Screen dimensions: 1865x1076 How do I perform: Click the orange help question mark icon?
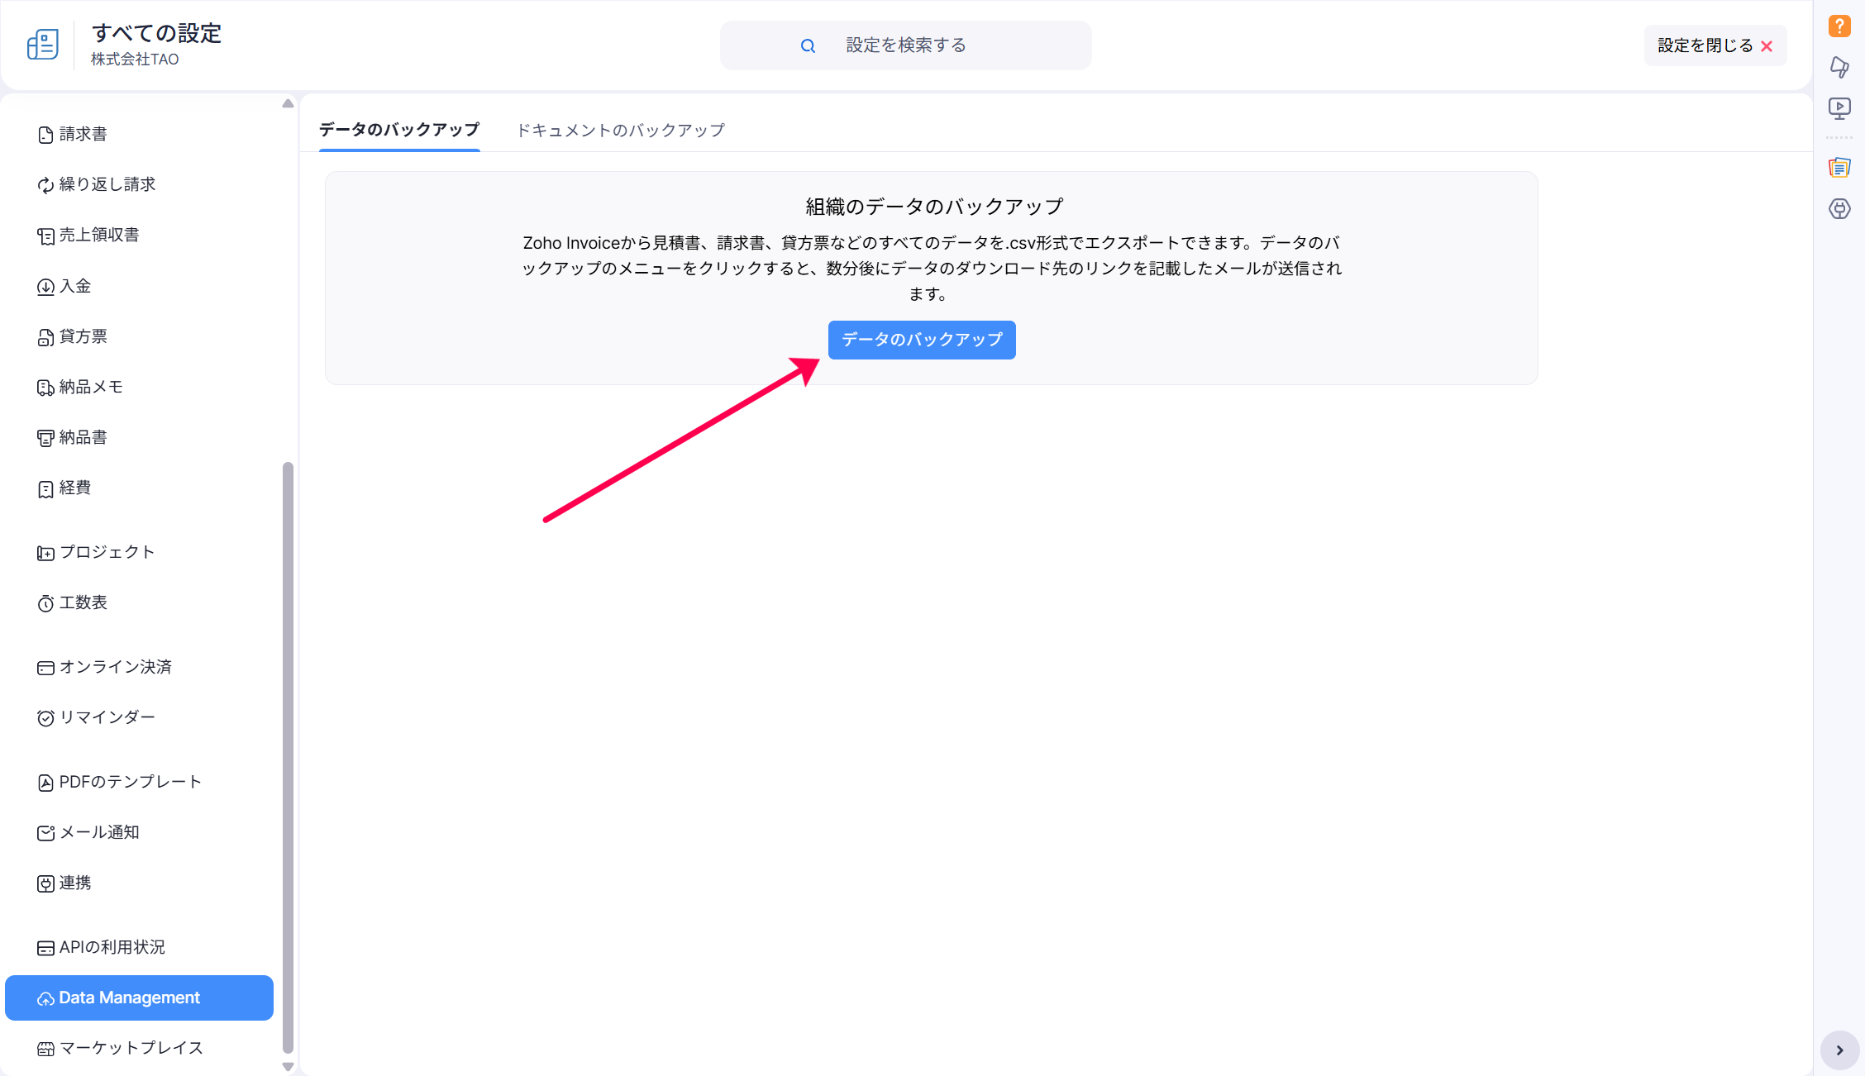click(1839, 26)
